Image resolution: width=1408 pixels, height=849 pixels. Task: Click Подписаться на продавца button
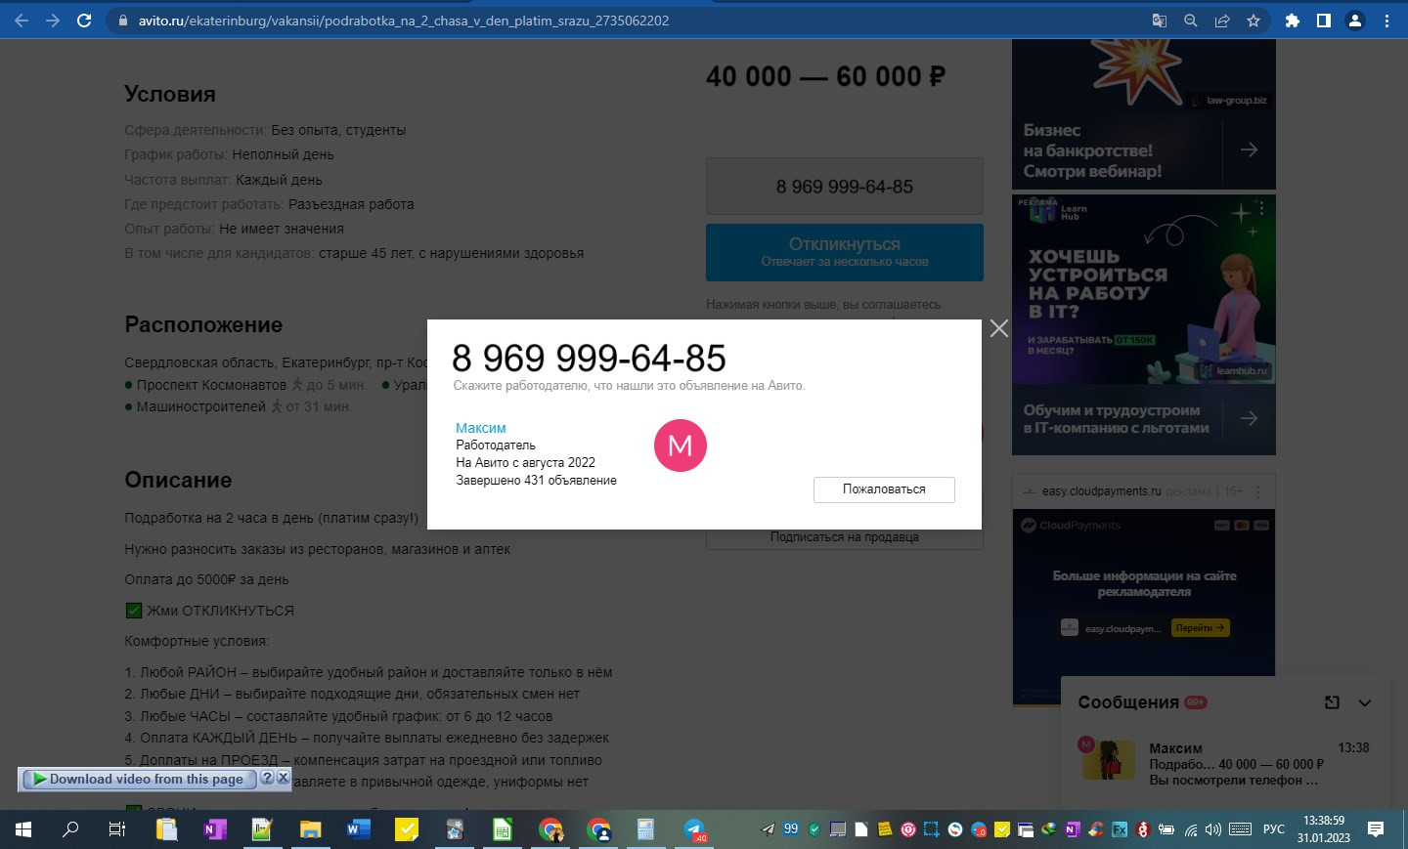[x=845, y=537]
